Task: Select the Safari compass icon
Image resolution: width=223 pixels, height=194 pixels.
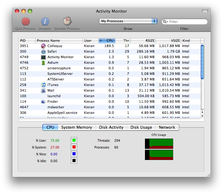Action: coord(43,51)
